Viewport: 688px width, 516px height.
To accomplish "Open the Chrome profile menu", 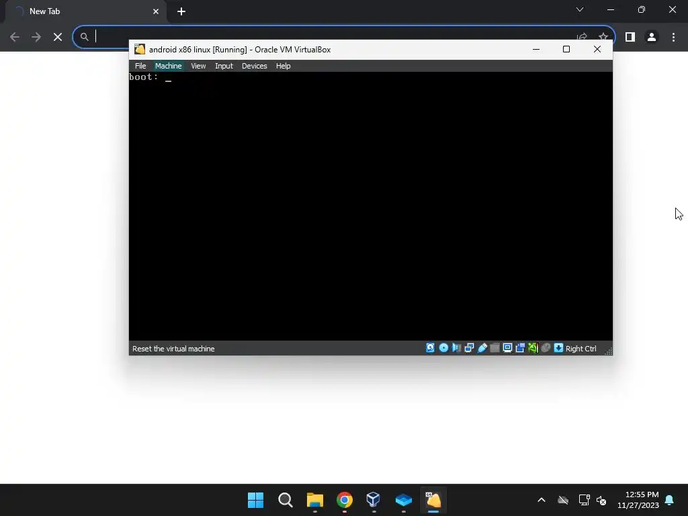I will click(652, 37).
